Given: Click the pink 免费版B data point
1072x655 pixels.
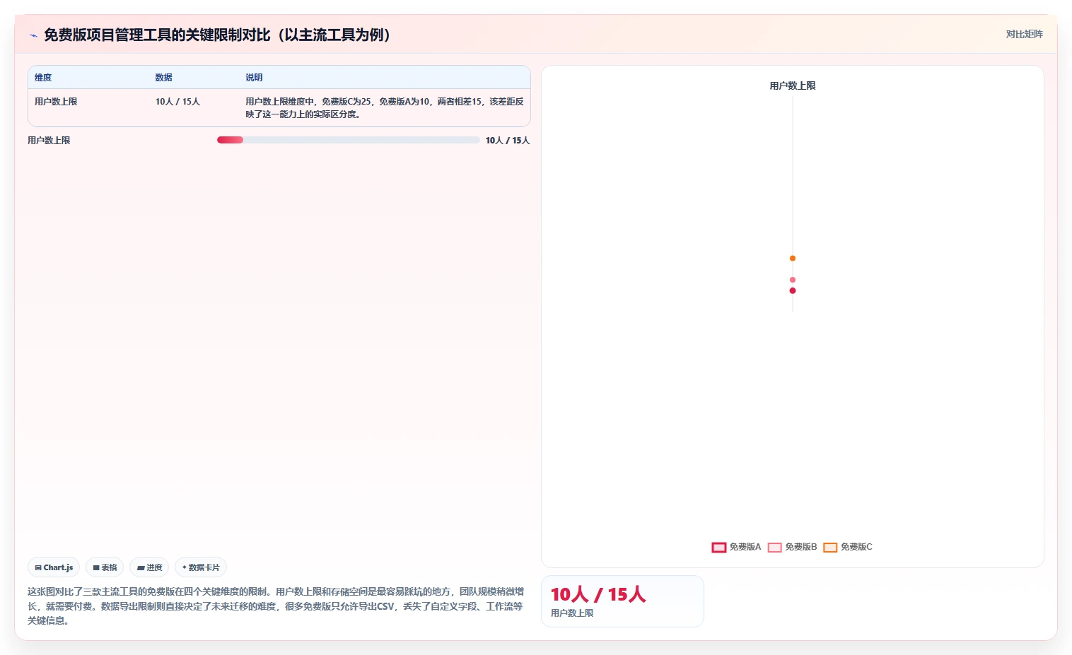Looking at the screenshot, I should click(793, 280).
